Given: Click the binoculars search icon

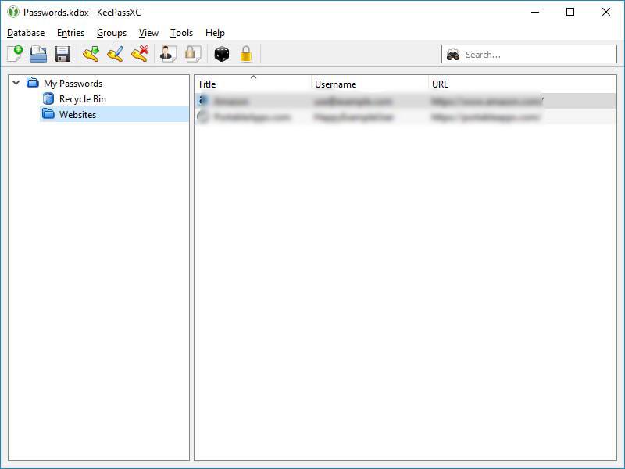Looking at the screenshot, I should click(453, 54).
